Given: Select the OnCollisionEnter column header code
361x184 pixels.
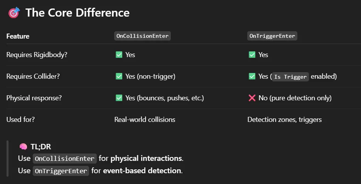Looking at the screenshot, I should click(143, 36).
